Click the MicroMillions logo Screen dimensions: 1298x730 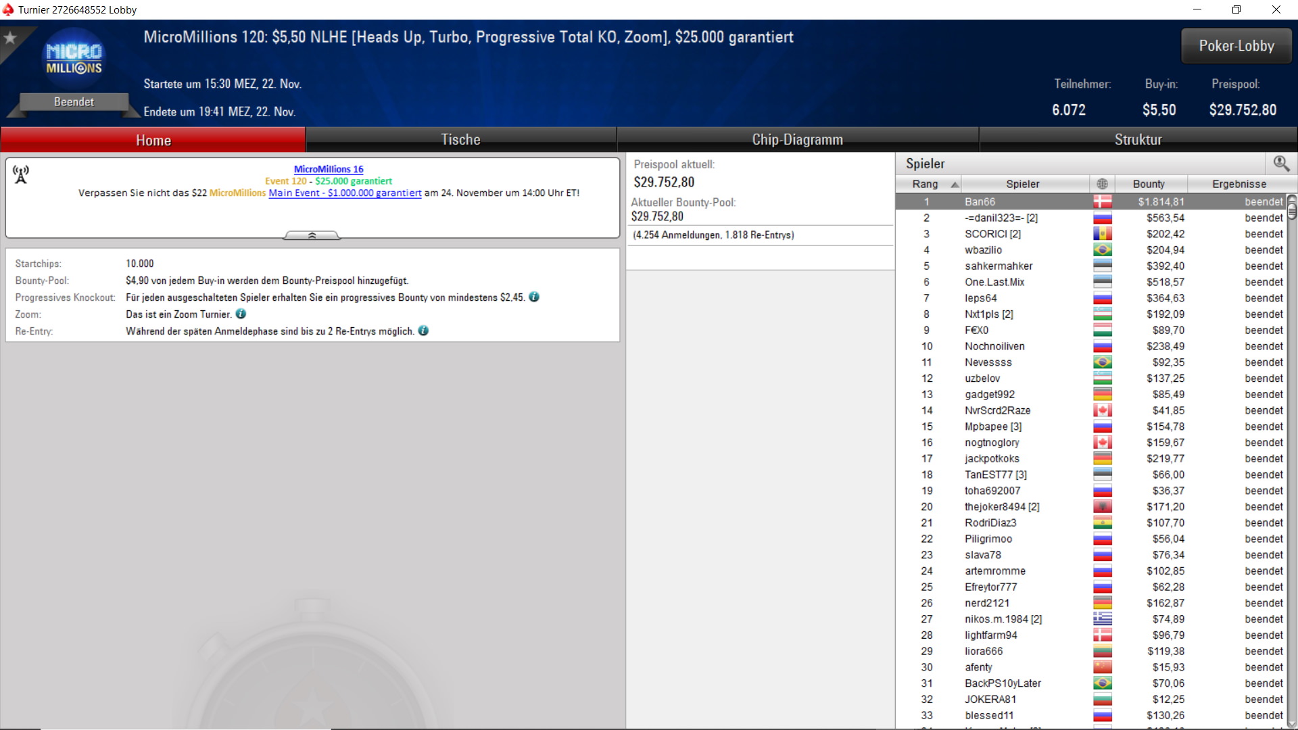tap(74, 59)
